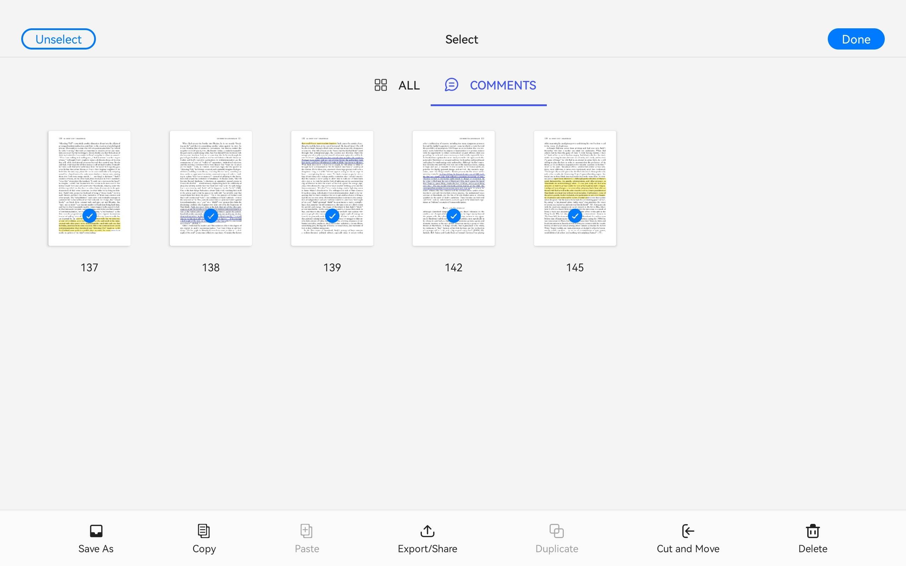The image size is (906, 566).
Task: Click the grid icon beside ALL
Action: [380, 85]
